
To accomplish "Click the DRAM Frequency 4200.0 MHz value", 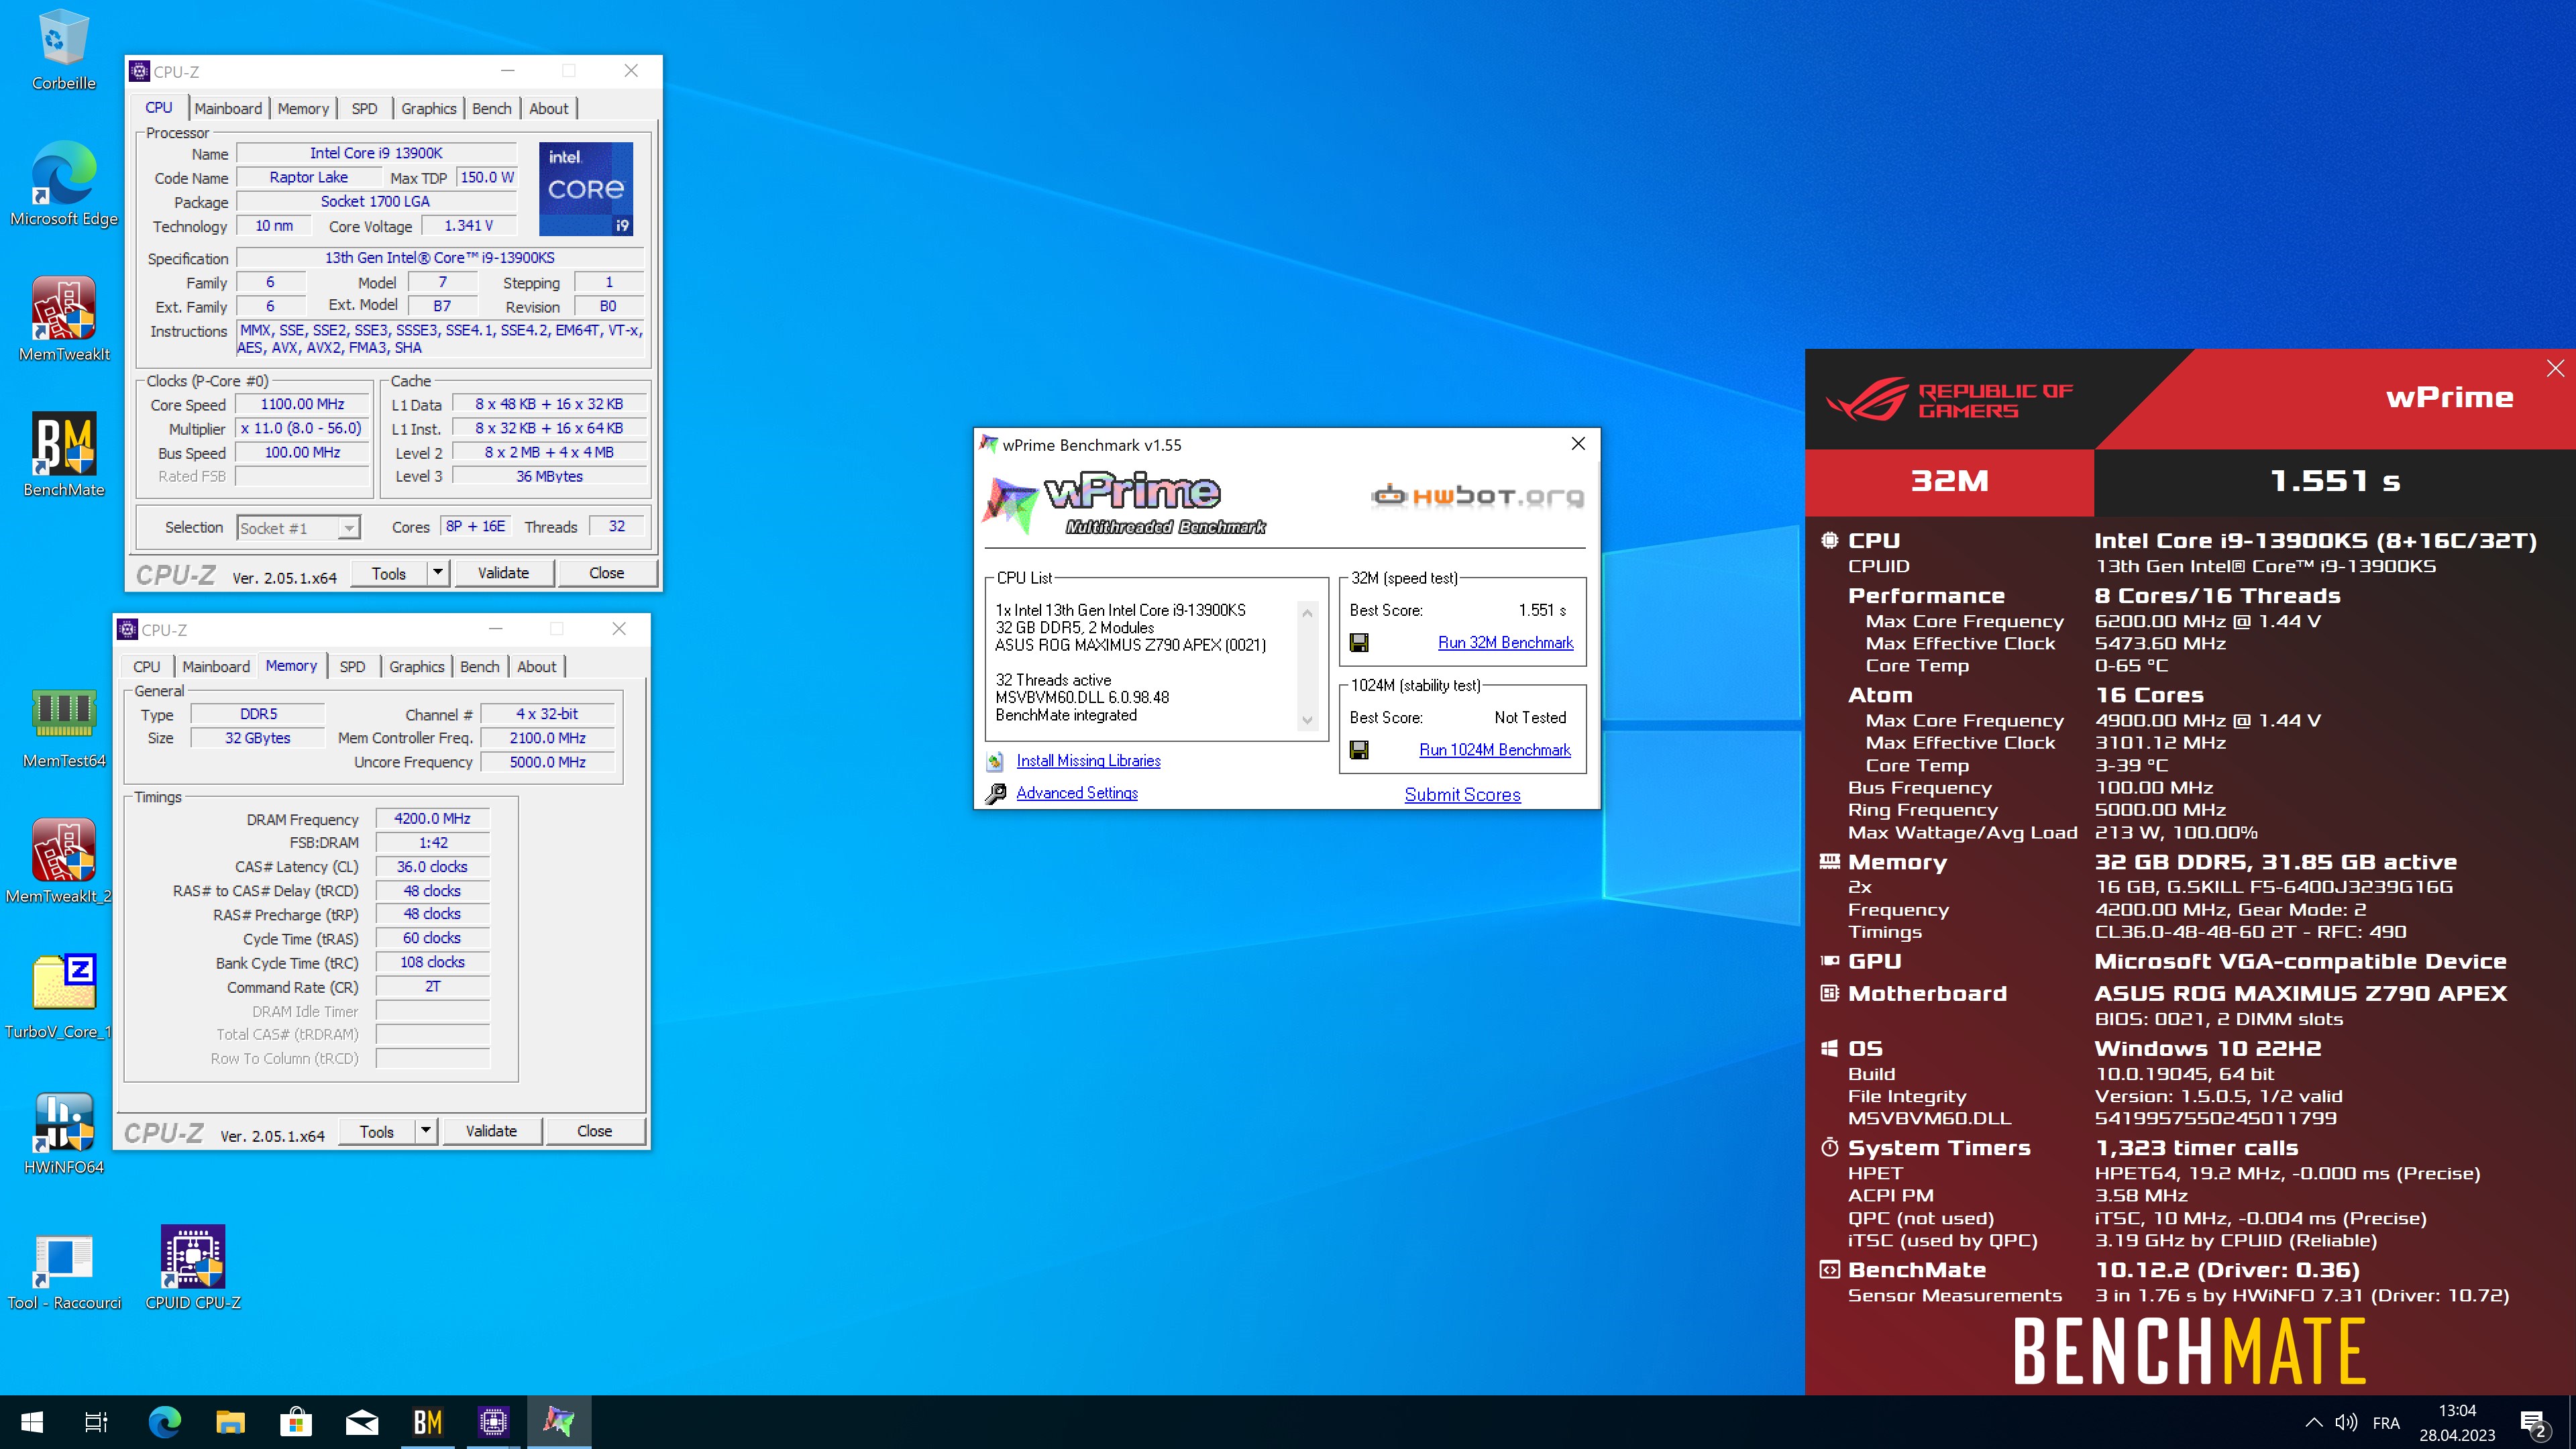I will (432, 818).
